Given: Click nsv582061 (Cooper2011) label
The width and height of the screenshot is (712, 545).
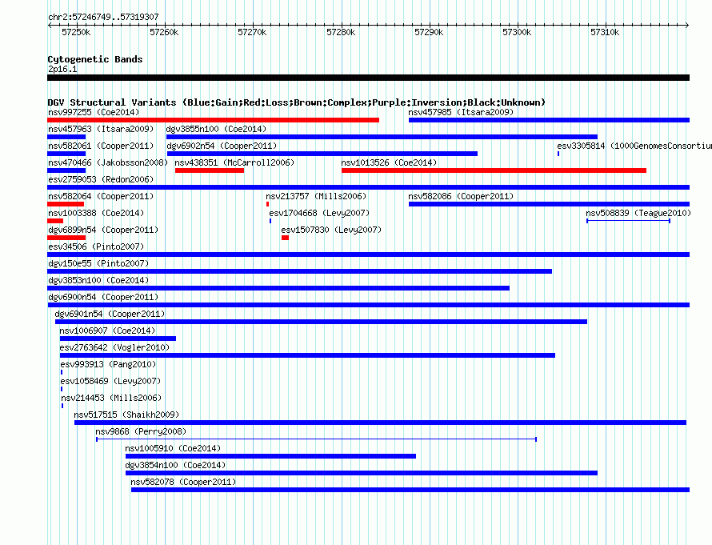Looking at the screenshot, I should (101, 146).
